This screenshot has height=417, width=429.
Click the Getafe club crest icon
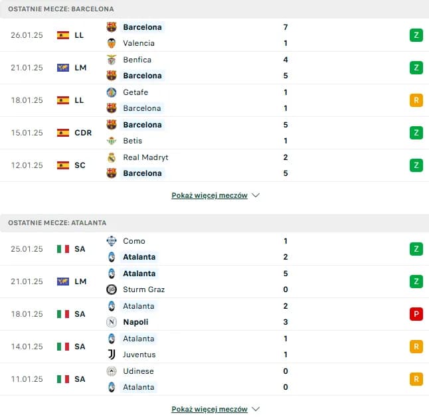[112, 92]
